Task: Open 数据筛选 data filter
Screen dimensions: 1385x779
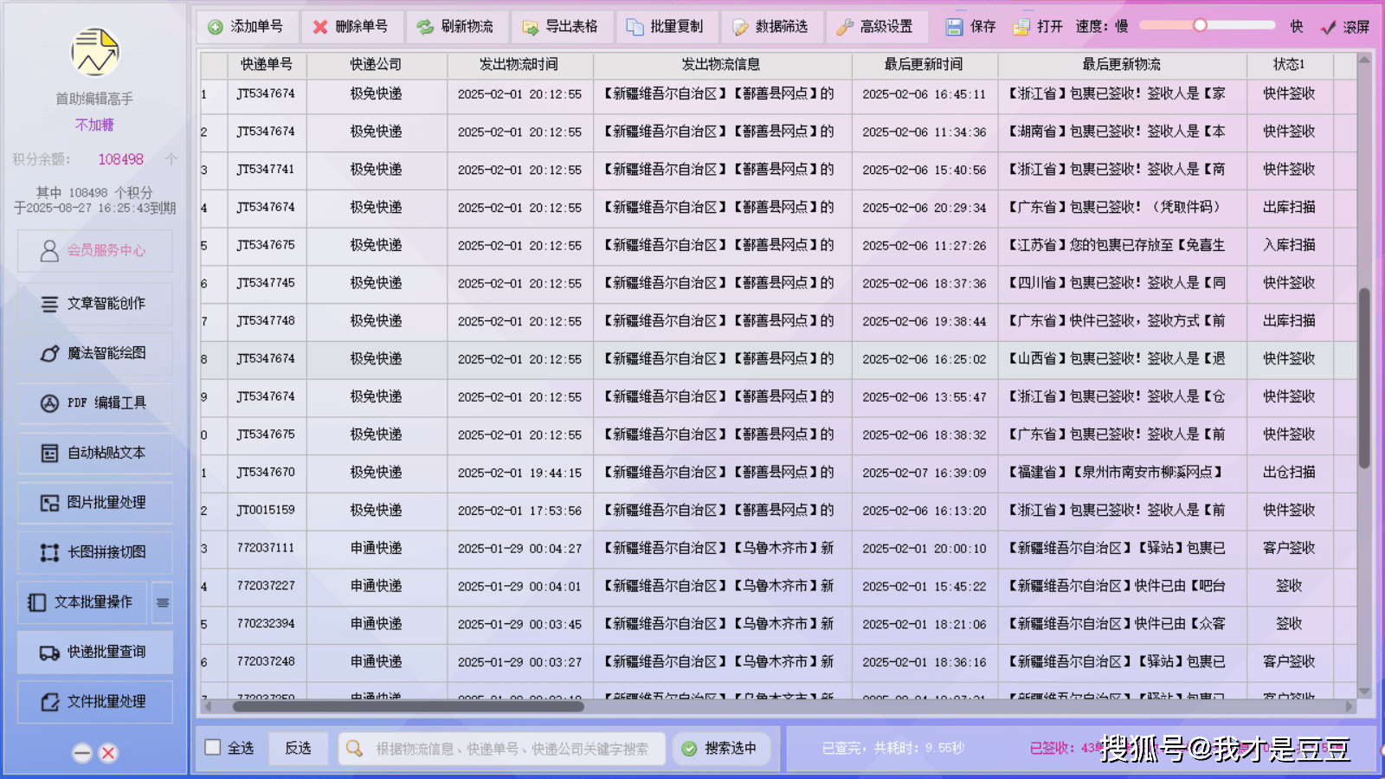Action: tap(740, 28)
